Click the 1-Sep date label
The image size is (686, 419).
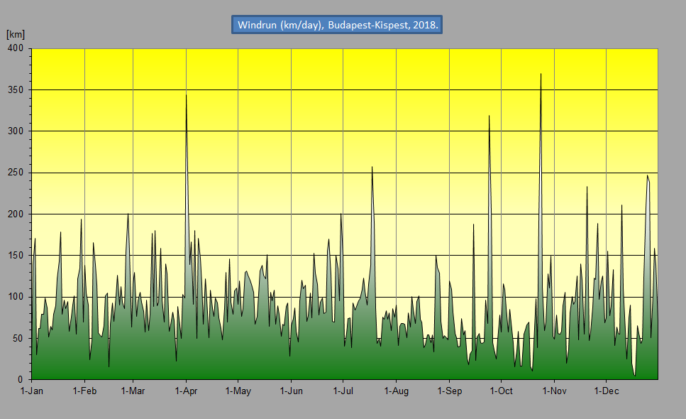pos(449,391)
